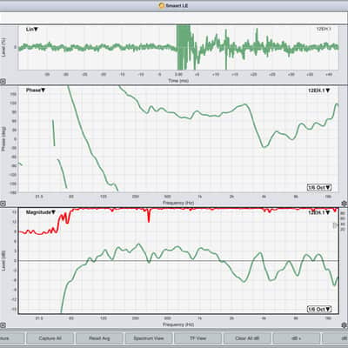Change the 1/6 Oct smoothing on the phase plot
The height and width of the screenshot is (348, 348).
(319, 187)
